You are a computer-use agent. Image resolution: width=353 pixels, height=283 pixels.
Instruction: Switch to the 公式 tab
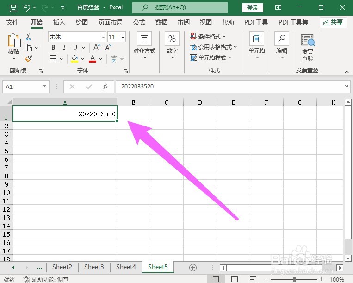(139, 22)
